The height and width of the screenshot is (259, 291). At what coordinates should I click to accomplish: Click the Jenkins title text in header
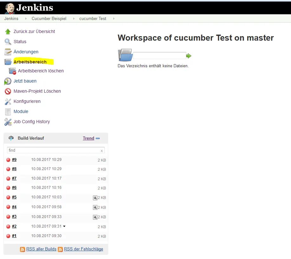(35, 8)
